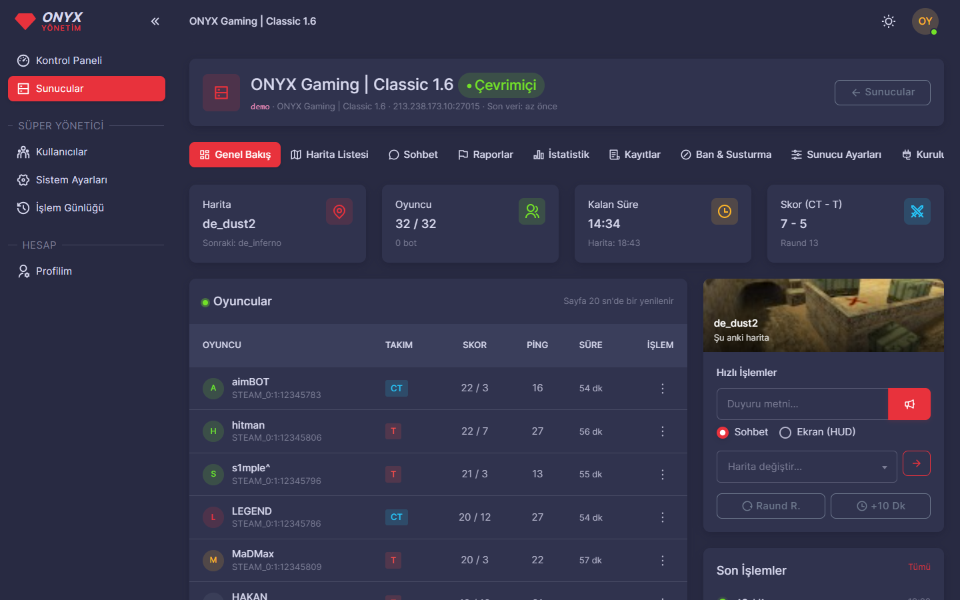
Task: Open actions menu for hitman
Action: (663, 431)
